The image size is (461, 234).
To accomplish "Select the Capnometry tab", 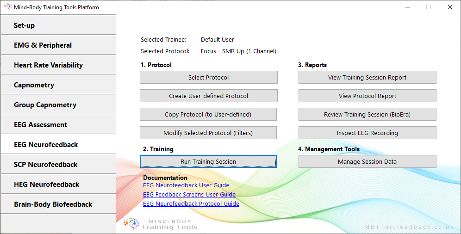I will 58,85.
